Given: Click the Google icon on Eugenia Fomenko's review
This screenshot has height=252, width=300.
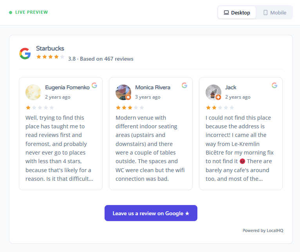Looking at the screenshot, I should coord(94,85).
